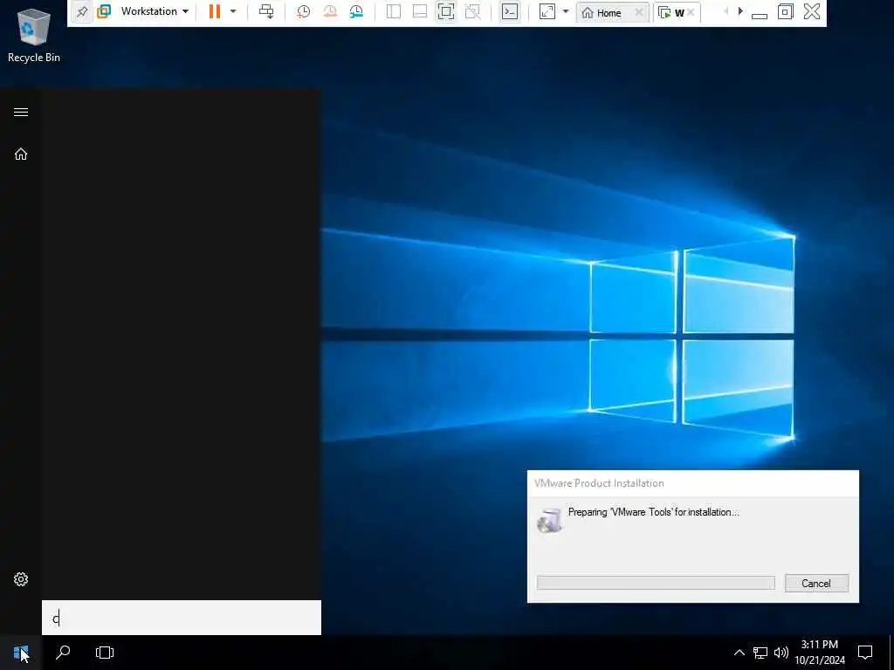Expand the stretch display dropdown arrow
The image size is (894, 670).
566,11
